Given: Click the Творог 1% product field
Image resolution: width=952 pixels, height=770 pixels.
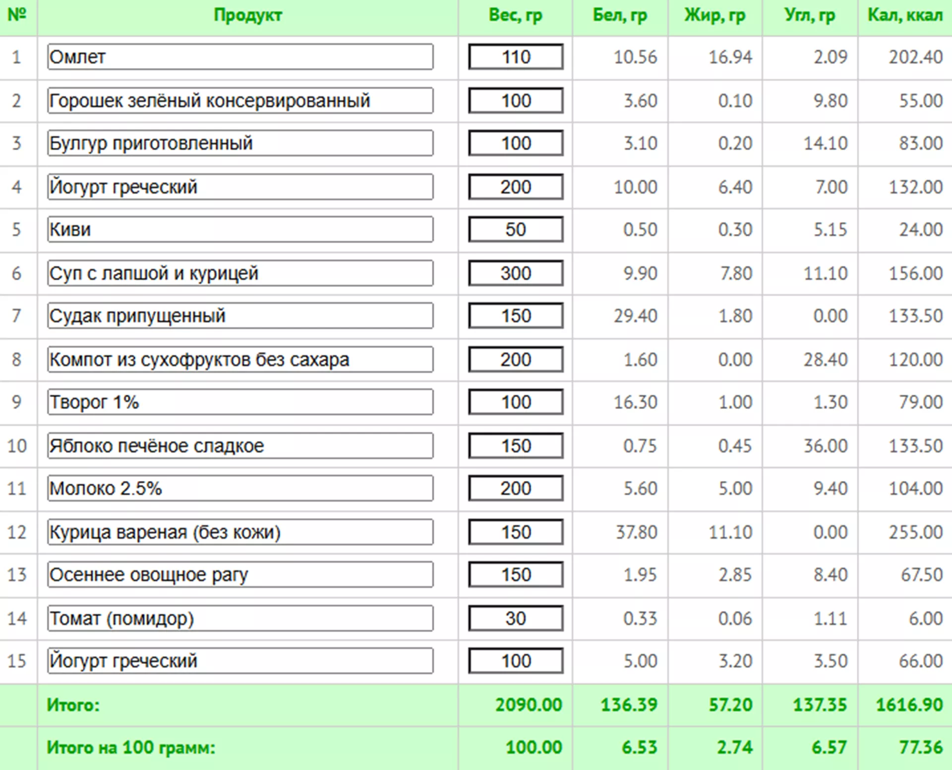Looking at the screenshot, I should [240, 402].
